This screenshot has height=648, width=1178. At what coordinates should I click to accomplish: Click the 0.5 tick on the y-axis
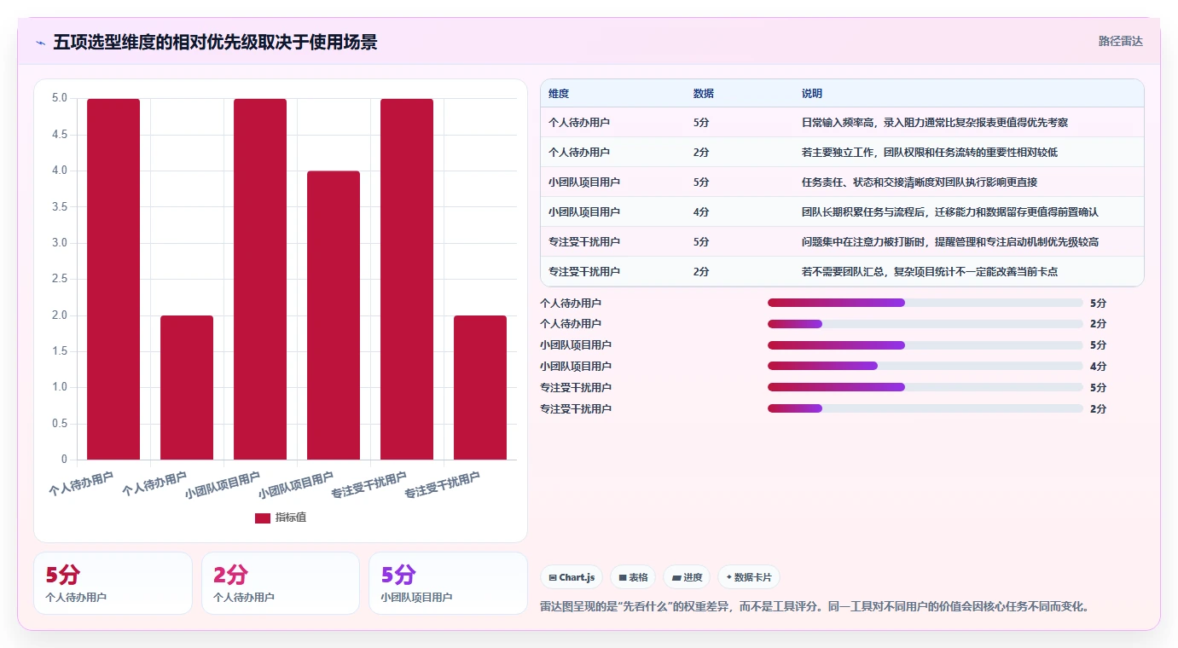click(x=59, y=424)
